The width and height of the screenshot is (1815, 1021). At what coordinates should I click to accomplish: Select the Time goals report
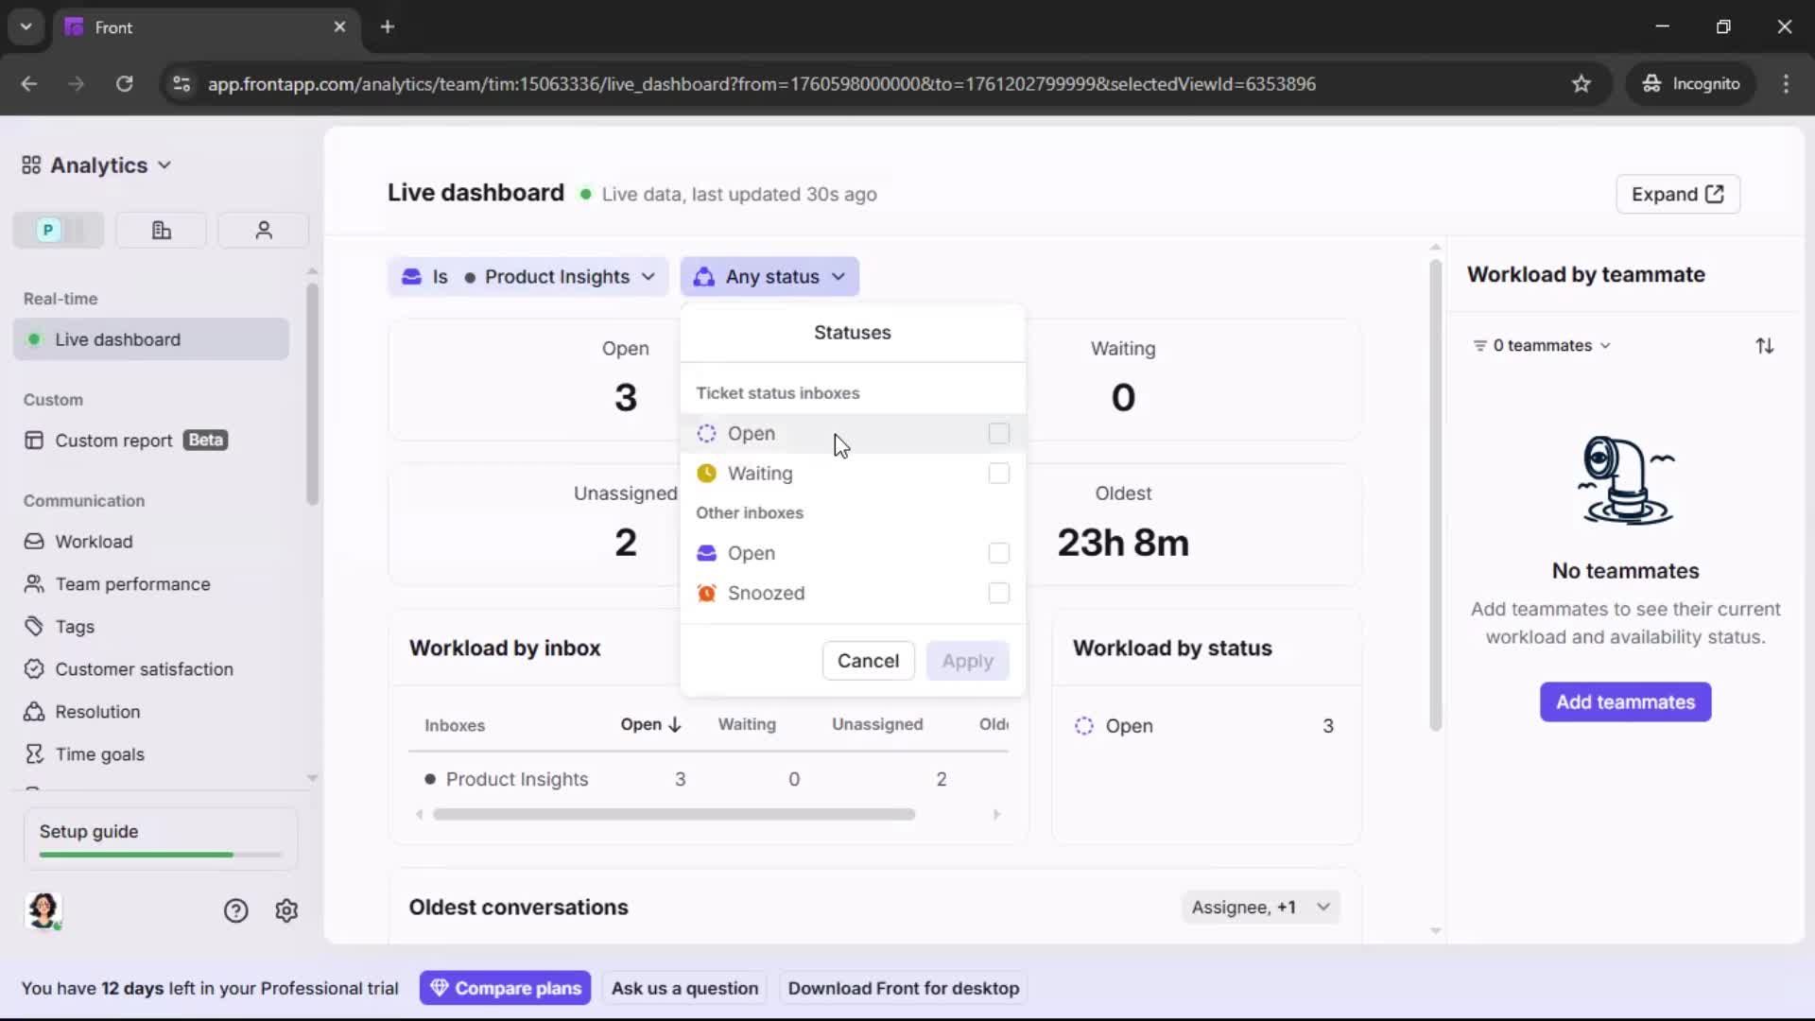point(97,753)
